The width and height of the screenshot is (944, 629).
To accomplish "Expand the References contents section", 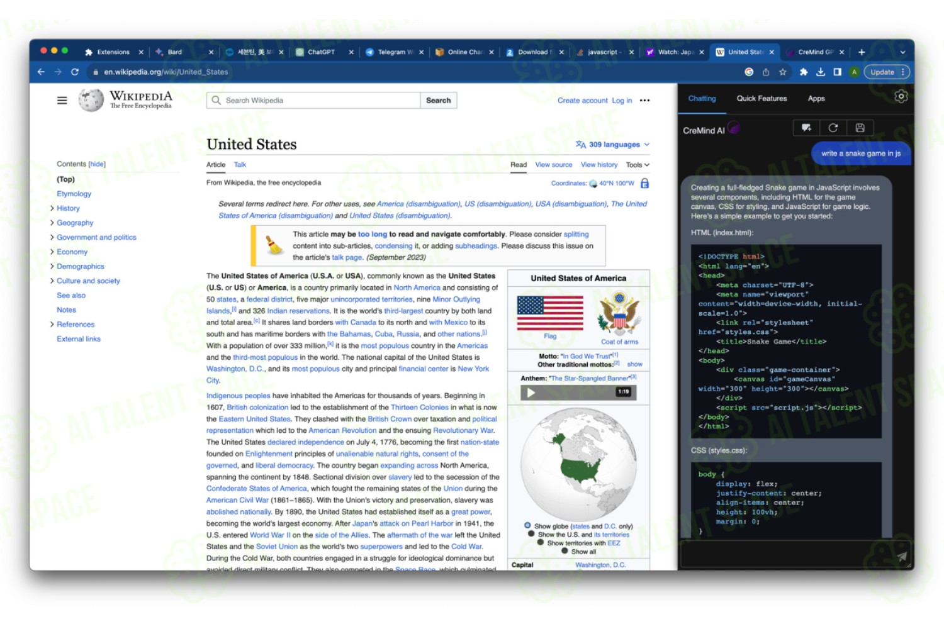I will click(52, 325).
